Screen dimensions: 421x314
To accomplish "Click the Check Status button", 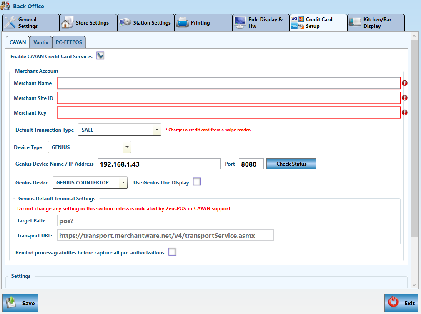I will tap(291, 164).
